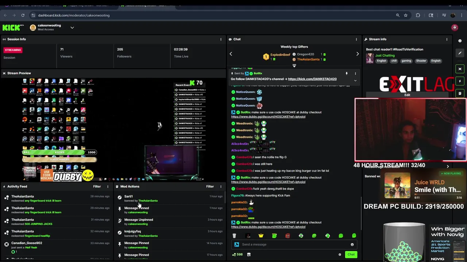Open the emoji picker in message box
This screenshot has width=467, height=262.
tap(352, 245)
